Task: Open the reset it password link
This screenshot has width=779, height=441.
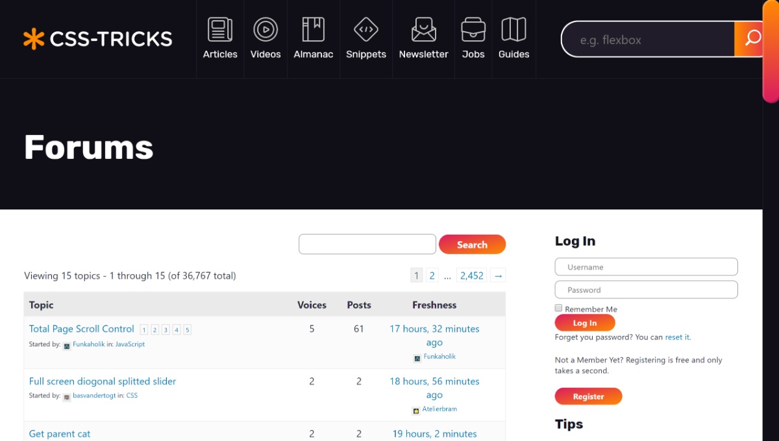Action: [677, 337]
